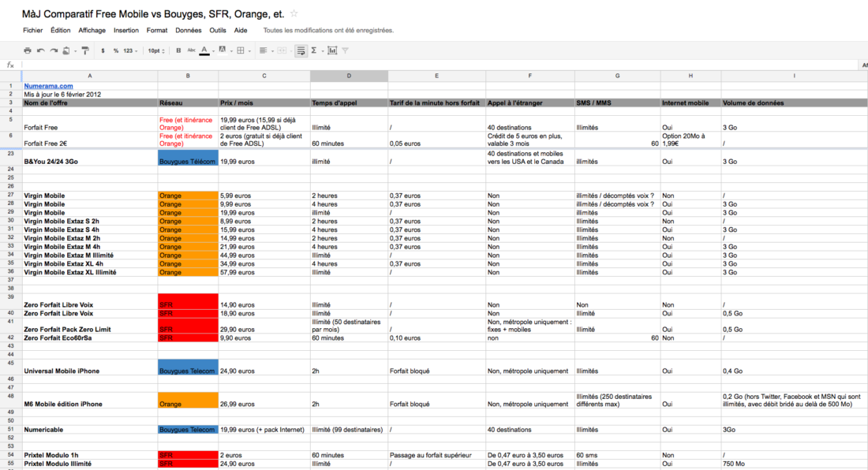Open the cell background color picker
868x470 pixels.
[x=225, y=50]
